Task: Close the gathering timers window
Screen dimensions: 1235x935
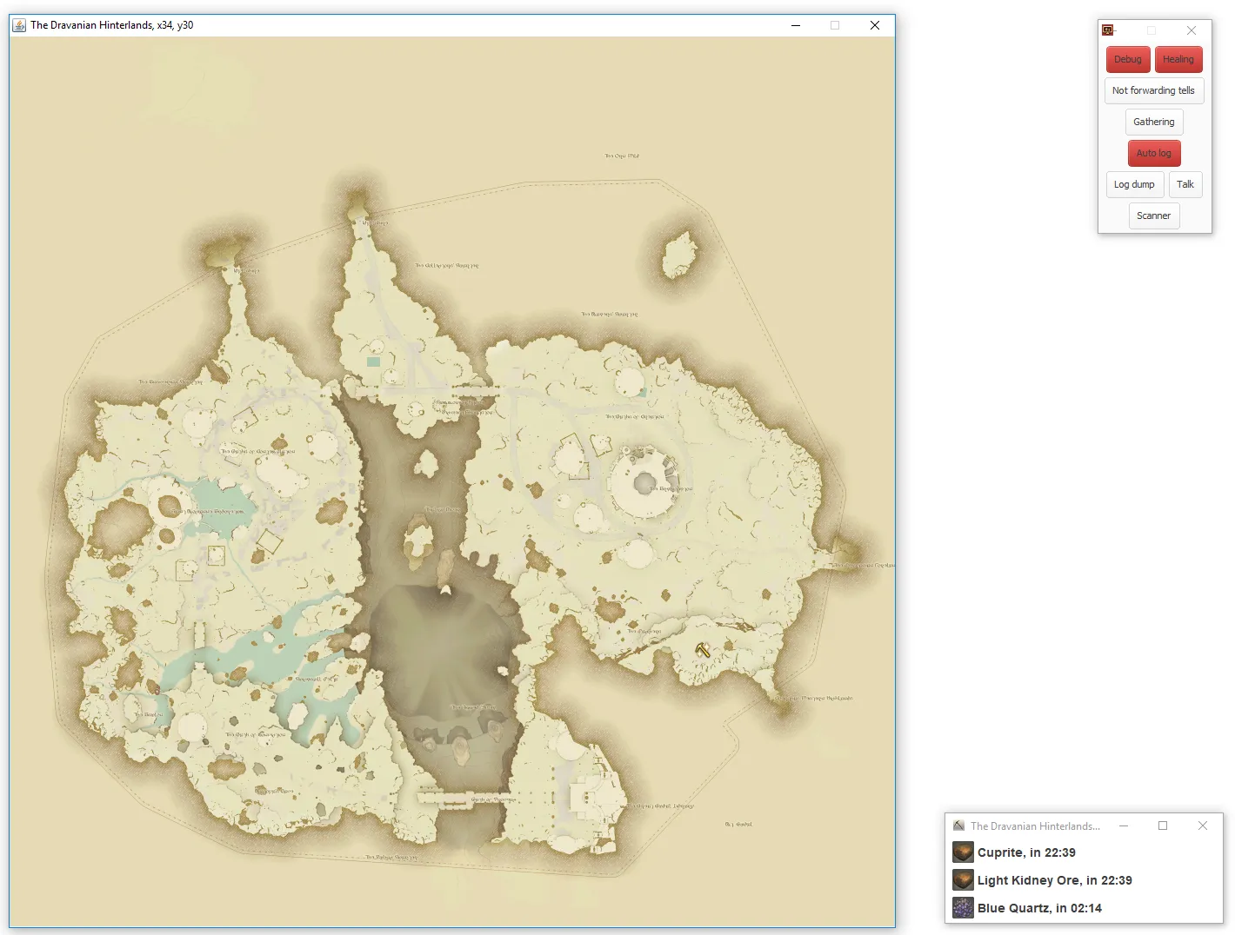Action: (x=1203, y=826)
